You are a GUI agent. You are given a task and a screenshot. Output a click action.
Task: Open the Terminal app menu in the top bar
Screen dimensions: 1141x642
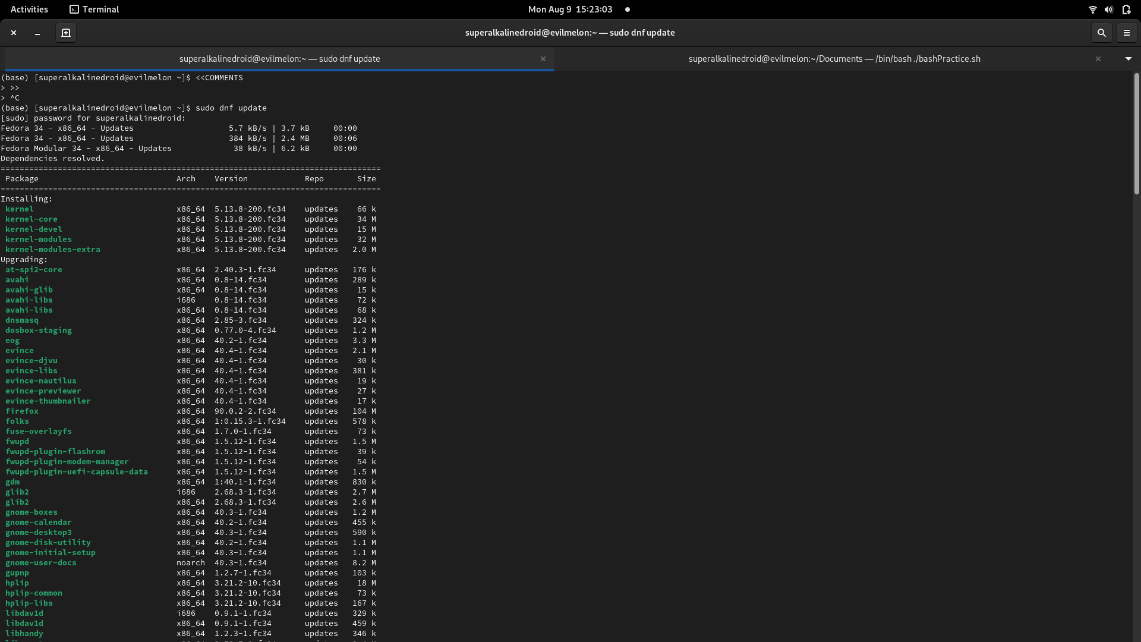94,10
